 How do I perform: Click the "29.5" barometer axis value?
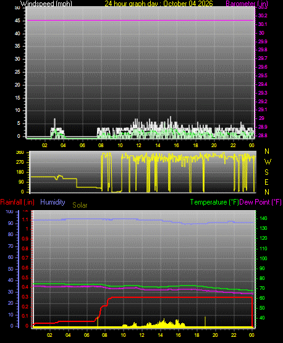[263, 75]
